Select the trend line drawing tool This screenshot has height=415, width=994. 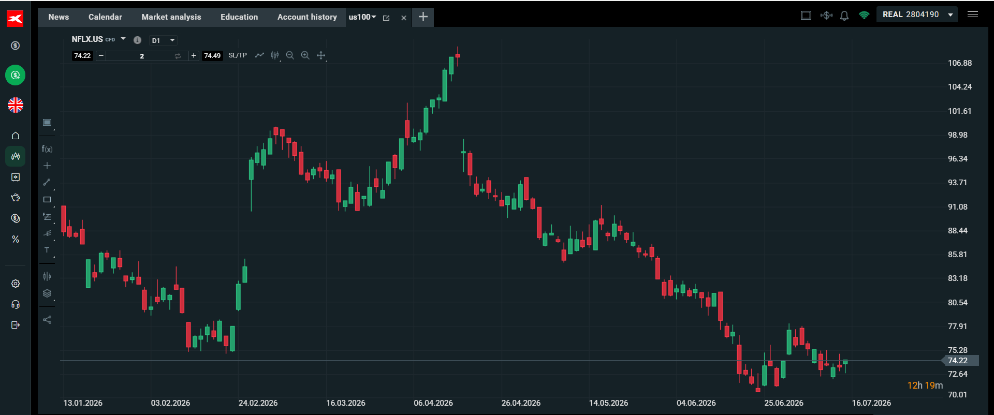[x=47, y=182]
